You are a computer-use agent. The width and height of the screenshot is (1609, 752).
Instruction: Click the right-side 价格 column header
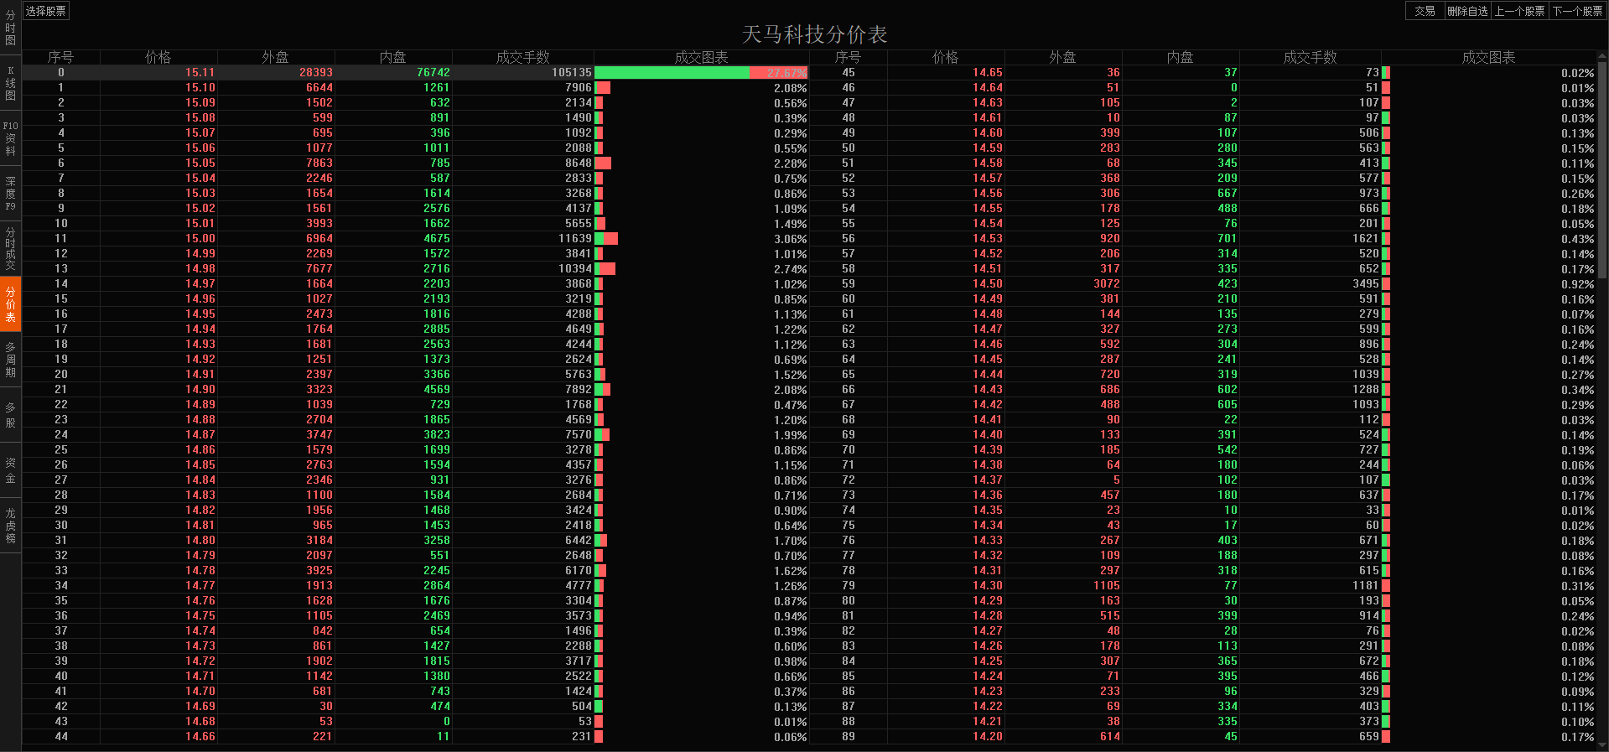pyautogui.click(x=945, y=57)
